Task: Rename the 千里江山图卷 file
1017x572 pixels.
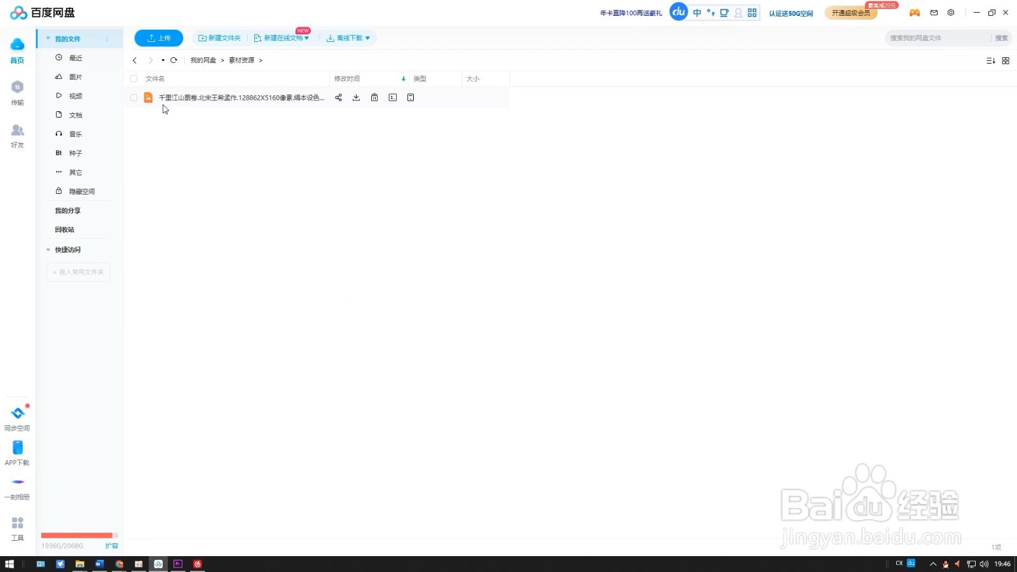Action: coord(392,97)
